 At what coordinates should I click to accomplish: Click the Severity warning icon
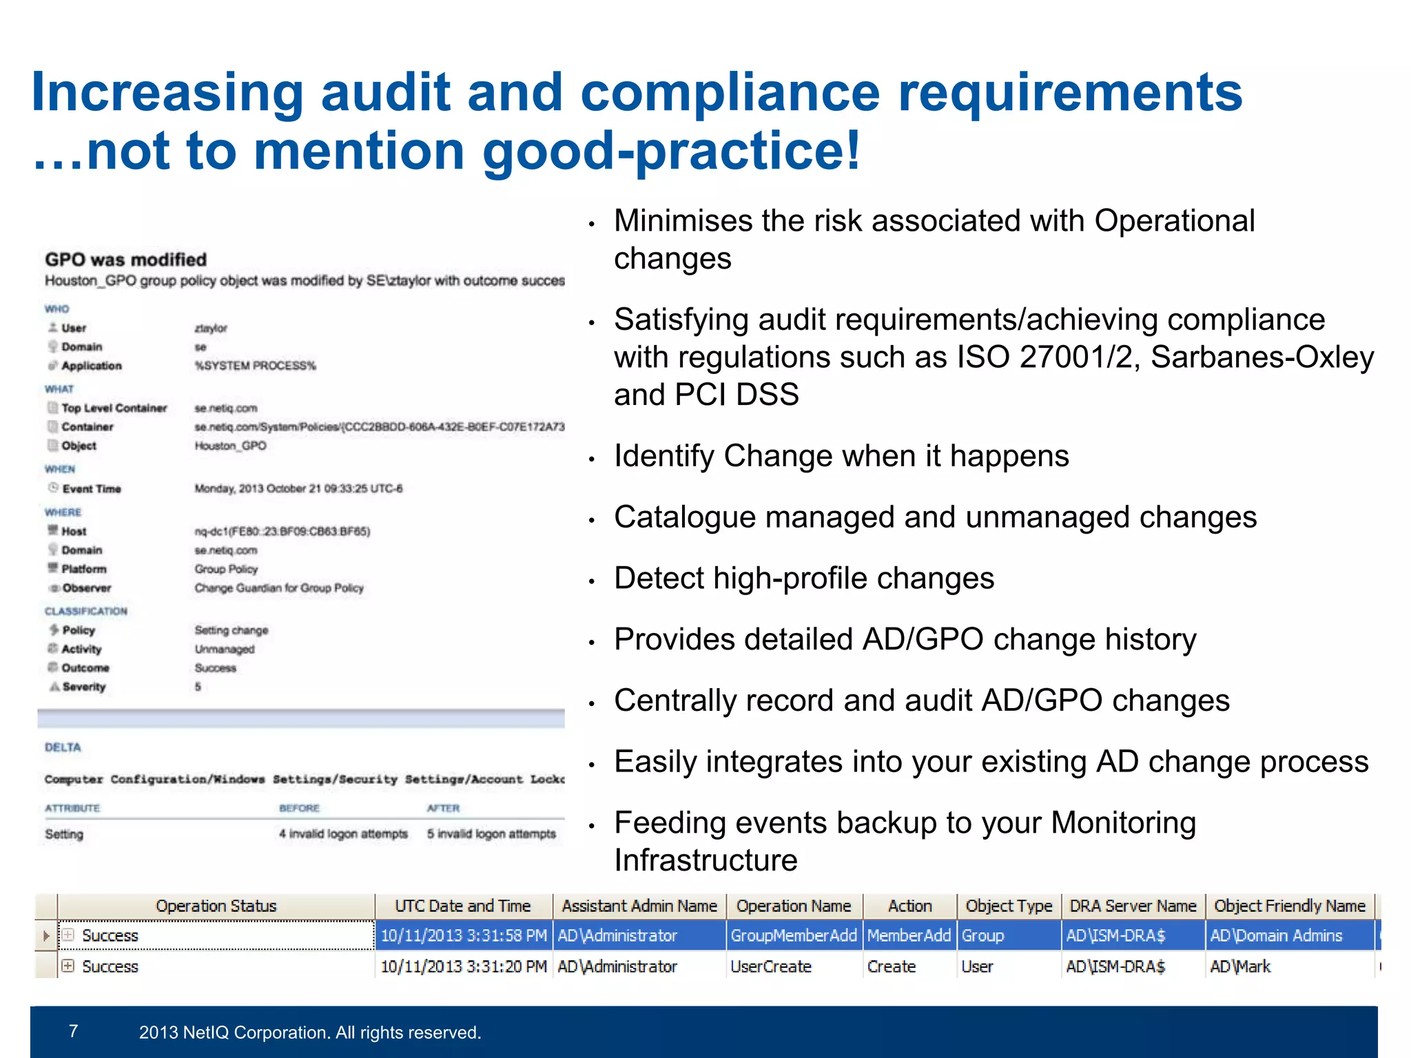(54, 686)
